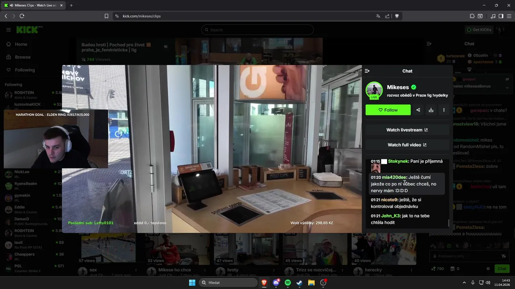Click John_K3 username in clip chat
Viewport: 515px width, 289px height.
coord(391,216)
